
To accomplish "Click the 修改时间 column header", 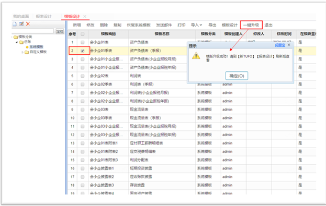I will point(284,34).
